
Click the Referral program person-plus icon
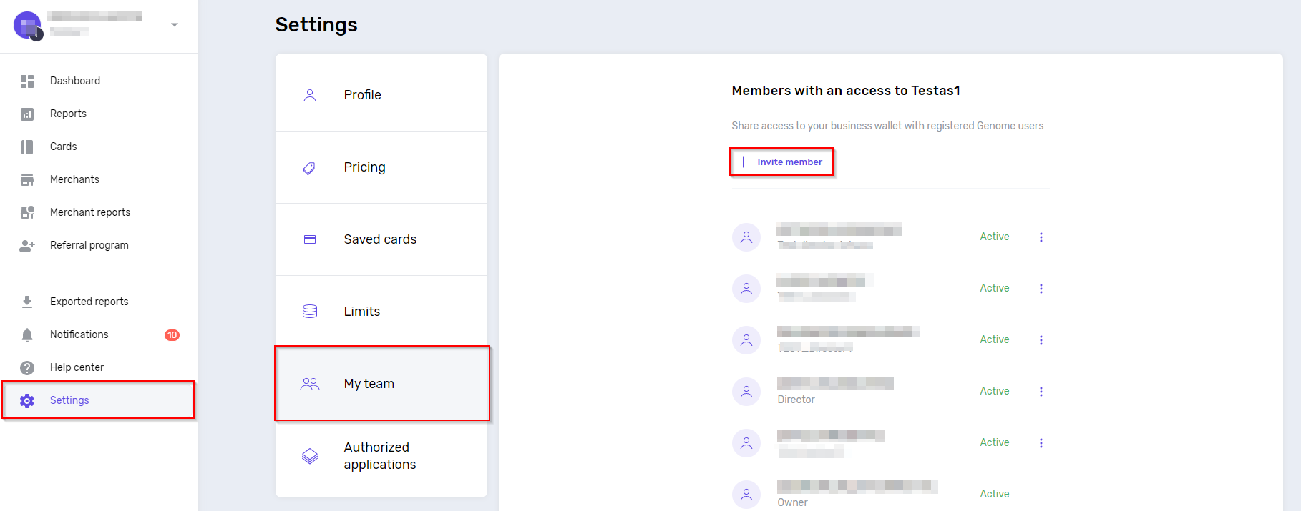[x=27, y=246]
